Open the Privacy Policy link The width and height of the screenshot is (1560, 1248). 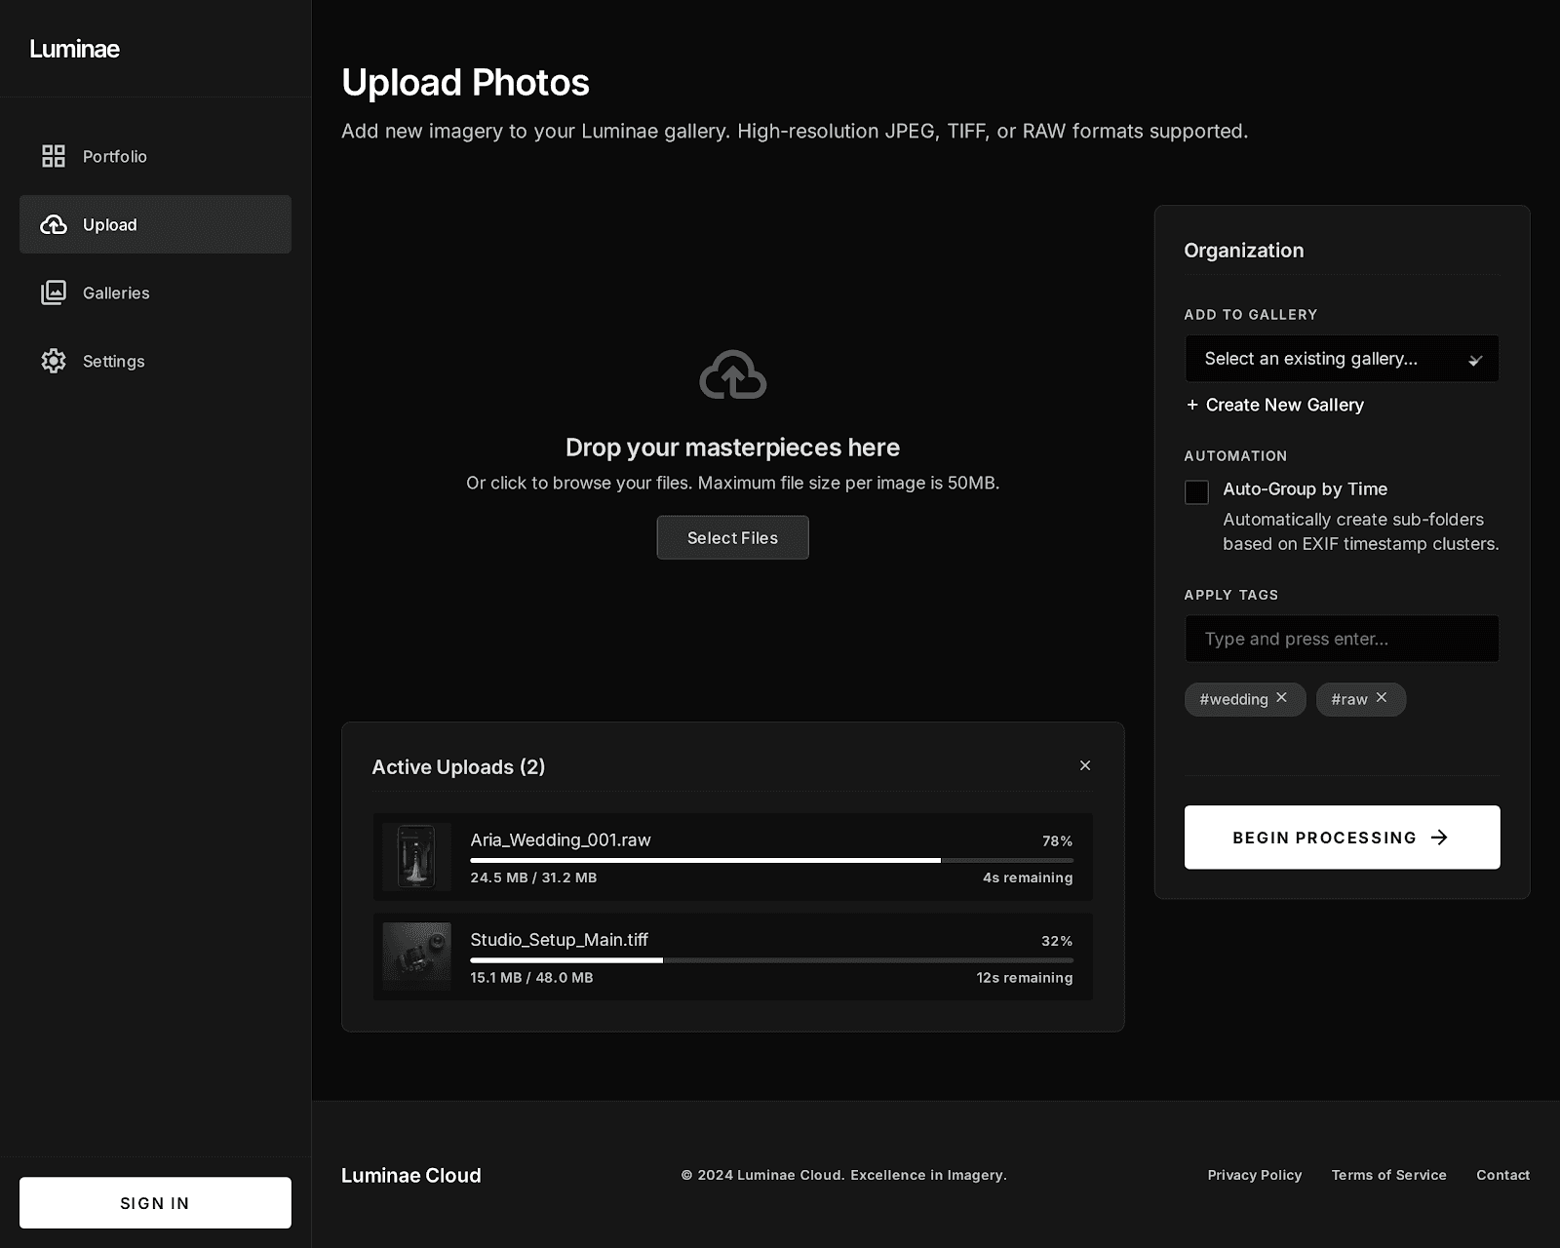tap(1255, 1175)
